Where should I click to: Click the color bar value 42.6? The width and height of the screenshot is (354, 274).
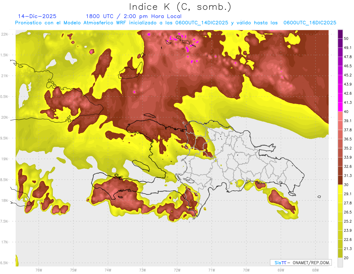[x=348, y=93]
